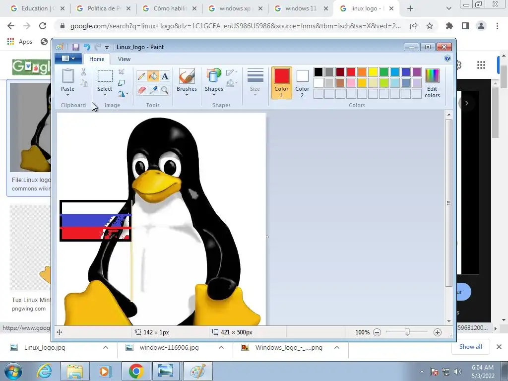Image resolution: width=508 pixels, height=381 pixels.
Task: Expand the Brushes dropdown arrow
Action: [x=187, y=95]
